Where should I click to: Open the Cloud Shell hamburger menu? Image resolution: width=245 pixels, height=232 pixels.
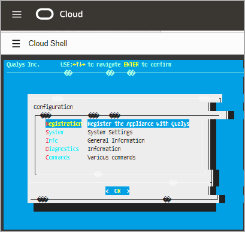16,43
